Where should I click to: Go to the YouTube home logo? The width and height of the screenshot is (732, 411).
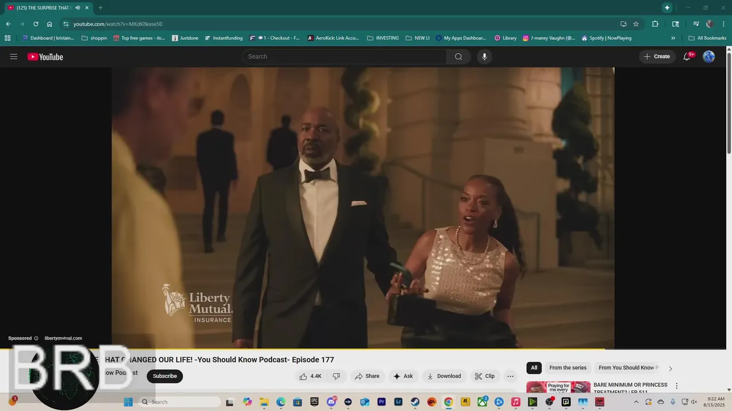pos(45,57)
